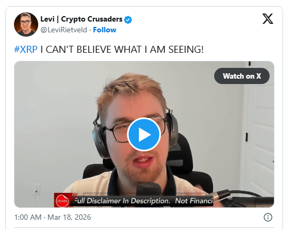This screenshot has height=230, width=289.
Task: Click the tweet info circle icon
Action: click(x=268, y=217)
